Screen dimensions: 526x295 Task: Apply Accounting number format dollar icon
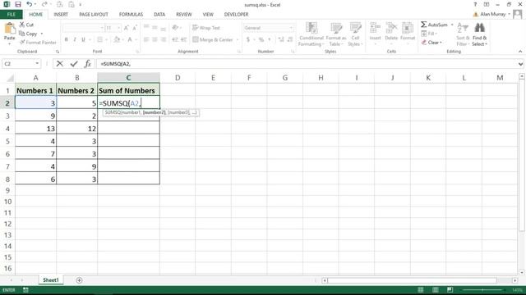[x=248, y=39]
